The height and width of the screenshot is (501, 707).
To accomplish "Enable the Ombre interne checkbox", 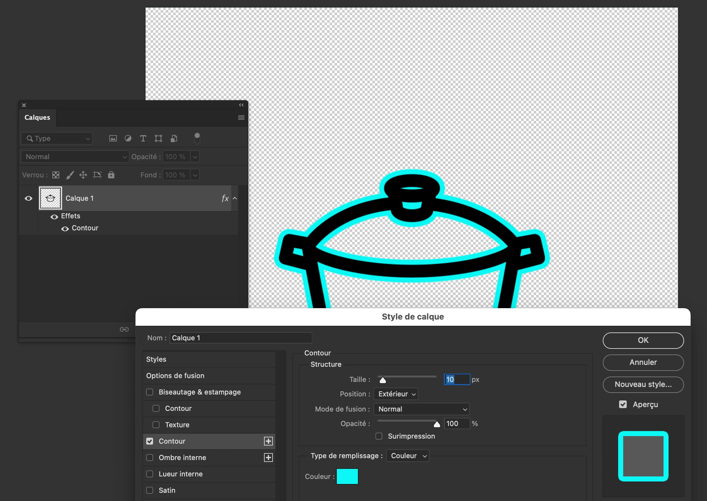I will (150, 458).
